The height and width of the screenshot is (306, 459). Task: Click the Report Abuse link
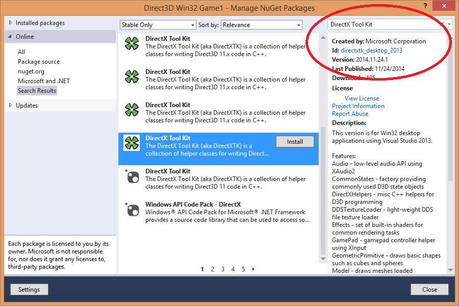[x=350, y=114]
